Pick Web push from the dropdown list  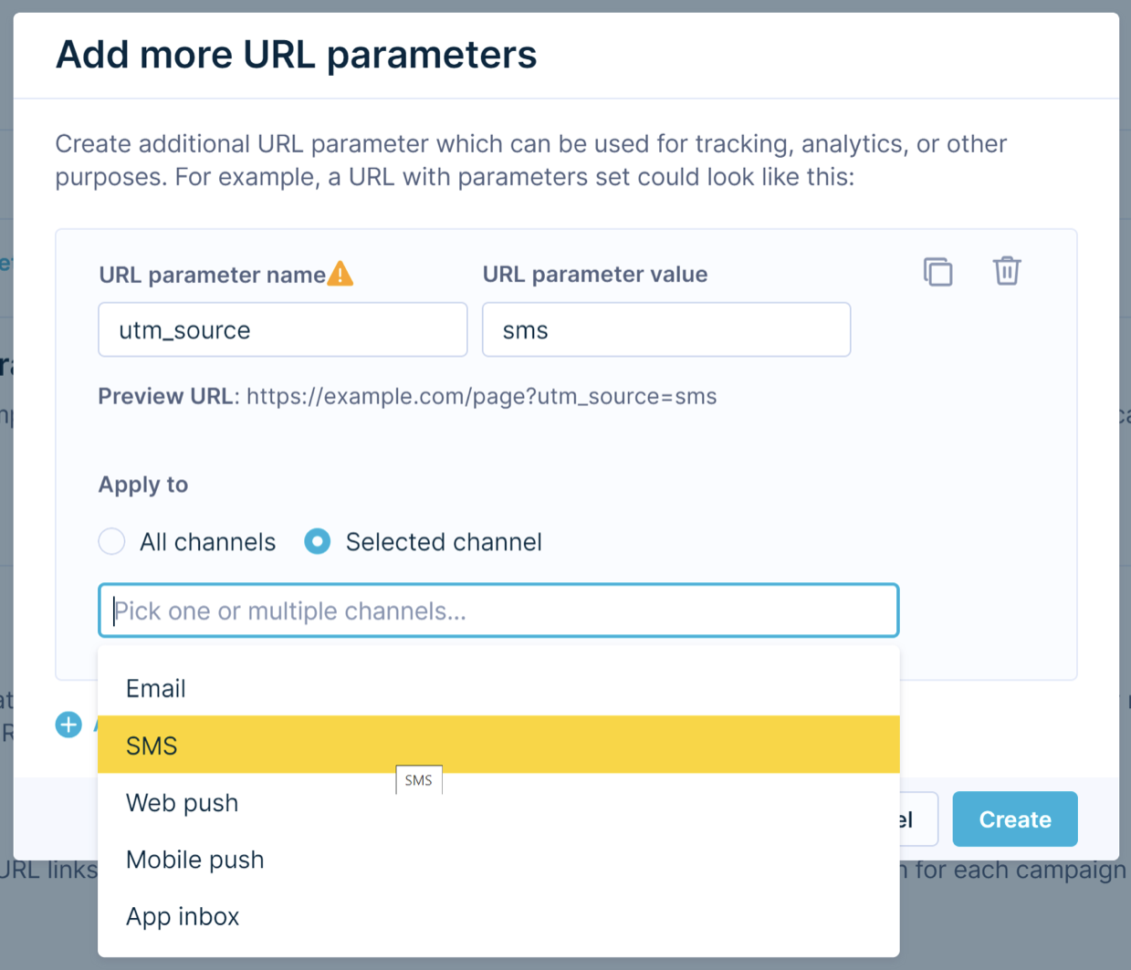[498, 802]
